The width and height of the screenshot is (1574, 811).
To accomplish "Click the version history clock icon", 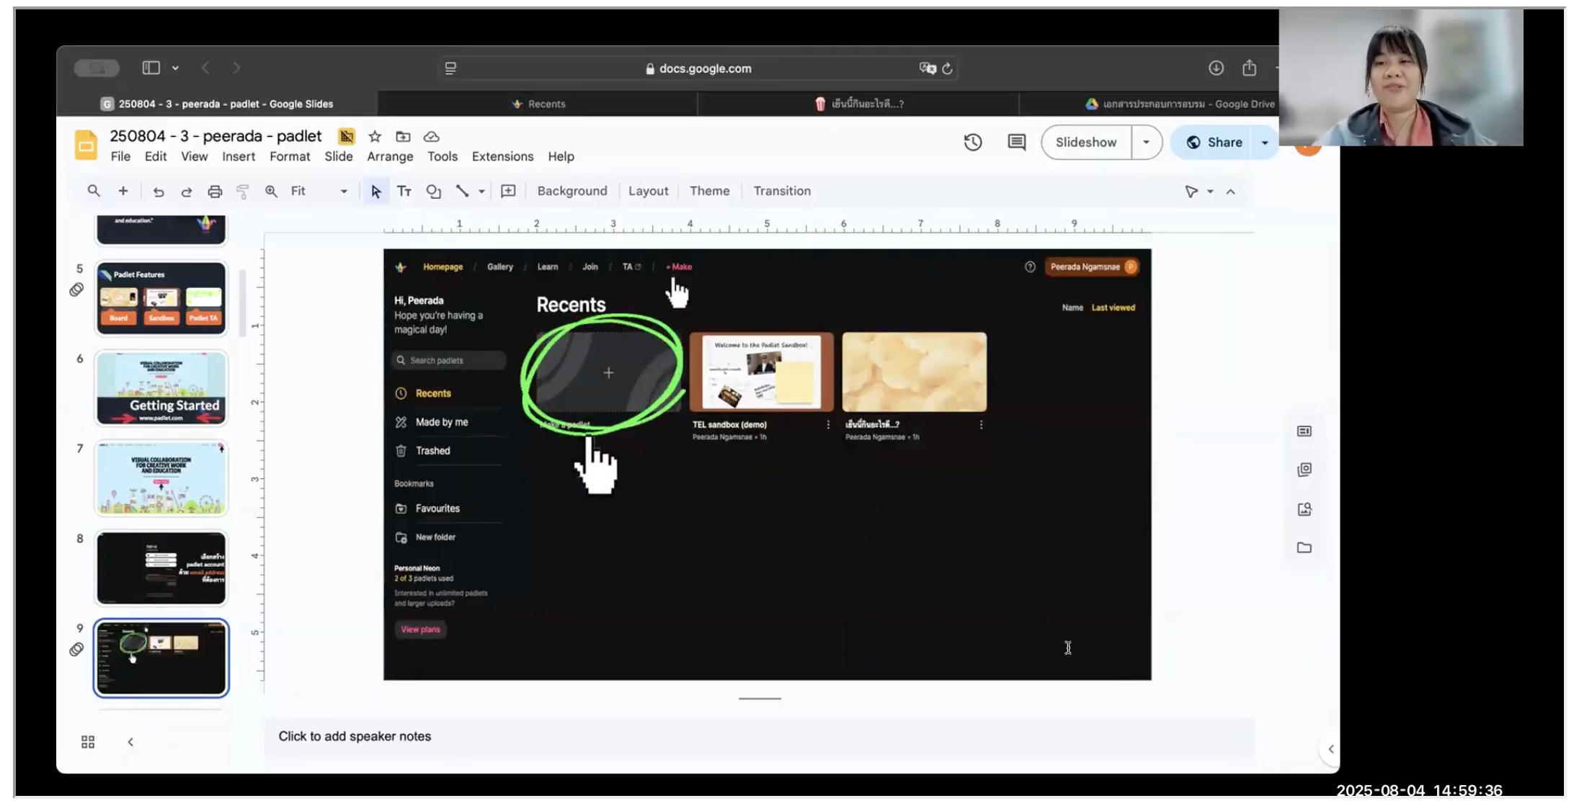I will pos(973,142).
